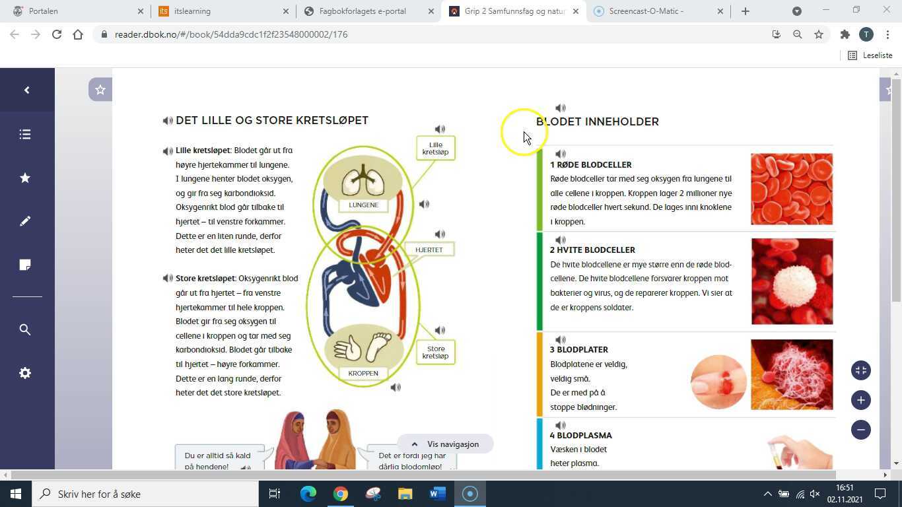
Task: Reload the current page
Action: pyautogui.click(x=57, y=34)
